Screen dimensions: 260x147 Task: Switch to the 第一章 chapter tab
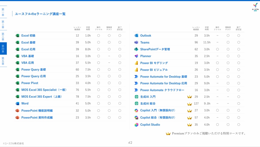(3, 12)
